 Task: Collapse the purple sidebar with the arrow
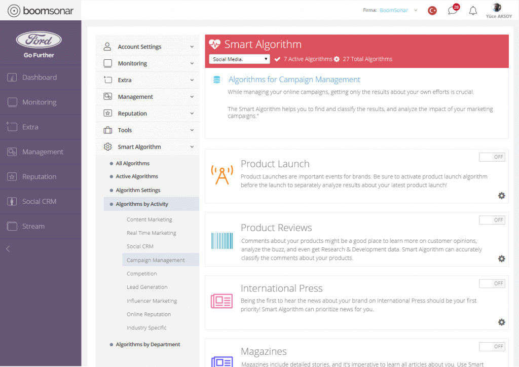[x=8, y=249]
